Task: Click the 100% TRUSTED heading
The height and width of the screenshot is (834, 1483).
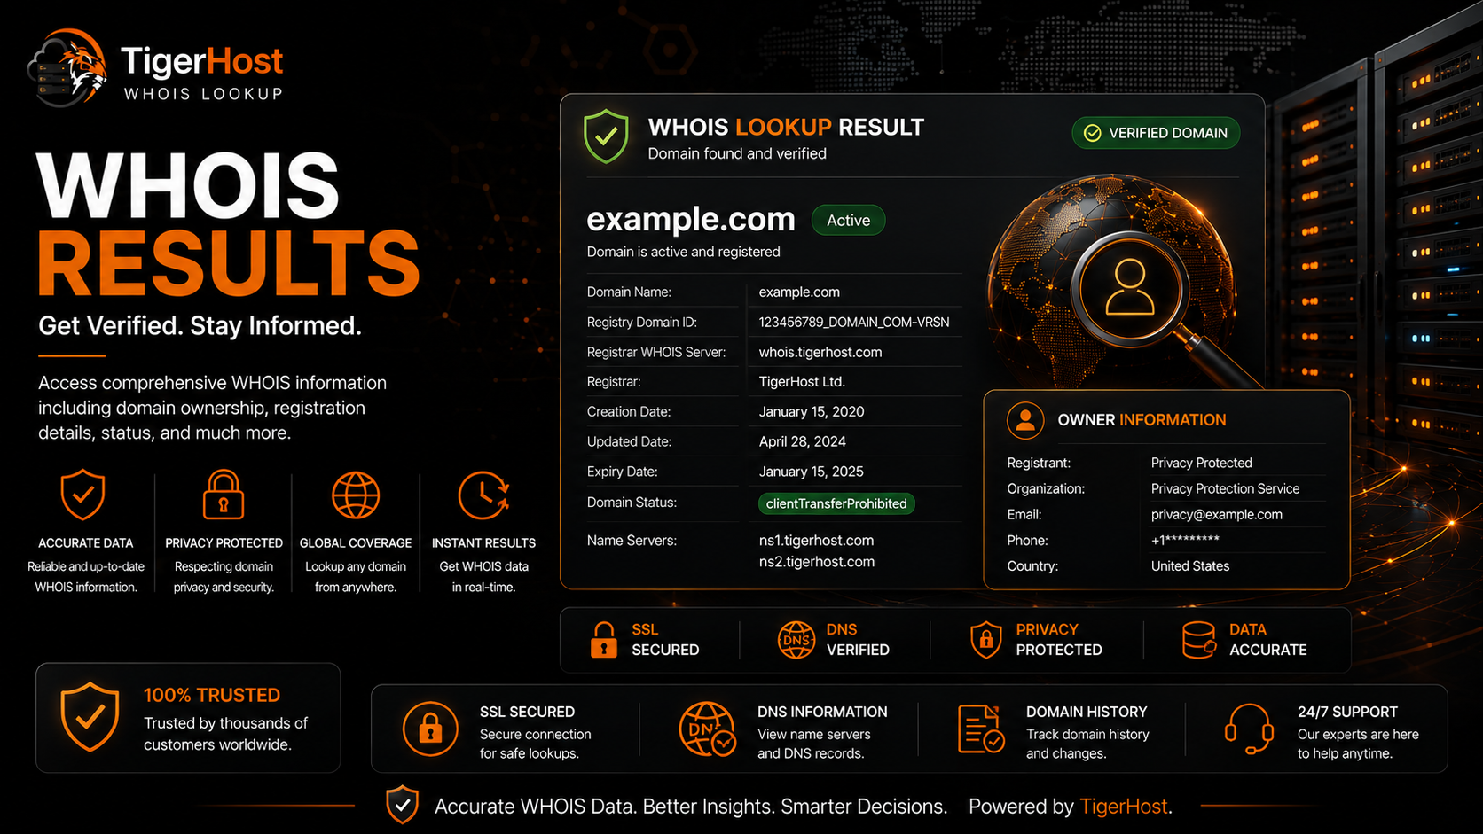Action: click(212, 696)
